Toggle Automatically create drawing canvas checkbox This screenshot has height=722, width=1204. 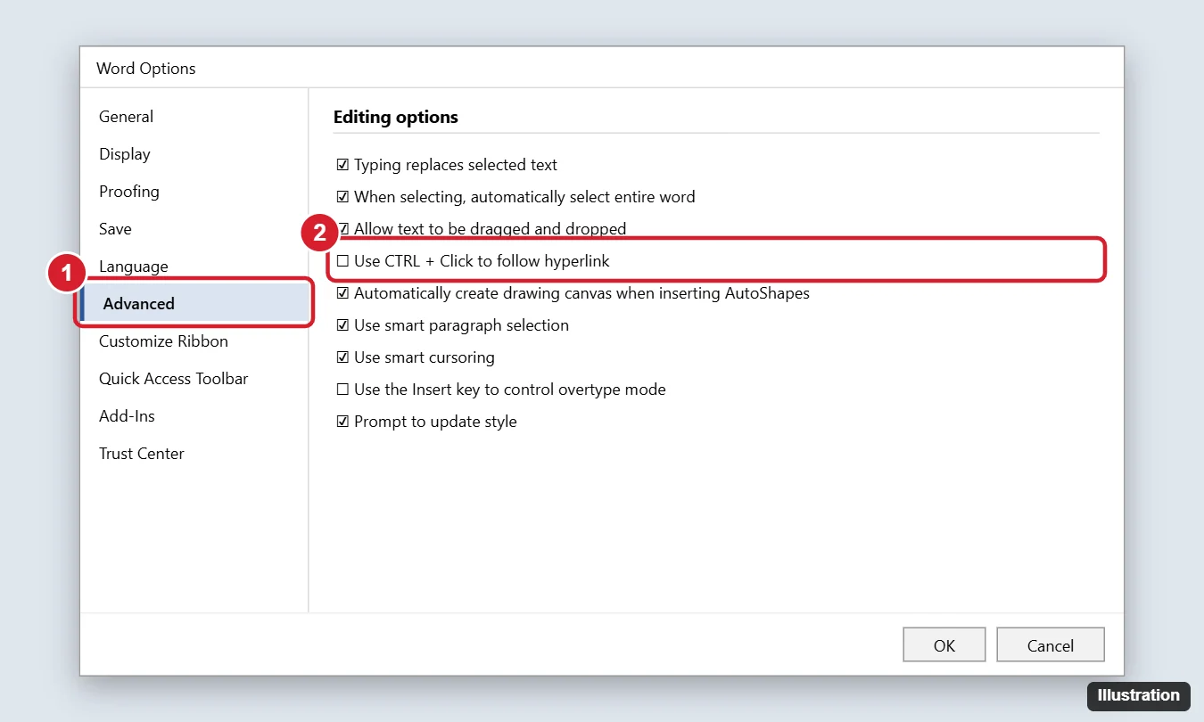(x=342, y=293)
